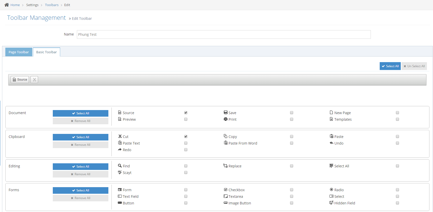Switch to the Basic Toolbar tab
433x212 pixels.
[x=46, y=52]
